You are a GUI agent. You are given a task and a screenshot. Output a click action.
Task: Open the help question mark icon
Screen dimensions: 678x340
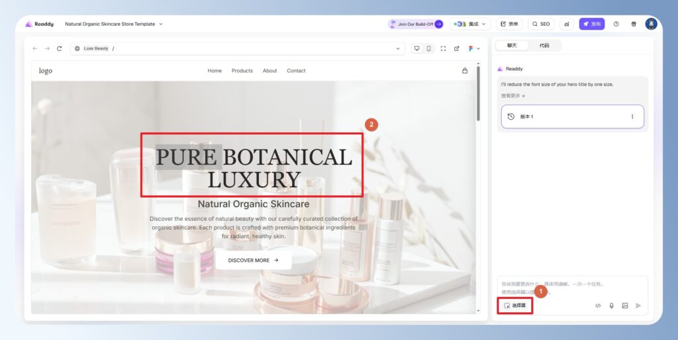(x=616, y=24)
